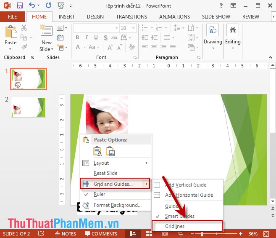
Task: Click Reset Slide in context menu
Action: click(x=116, y=173)
